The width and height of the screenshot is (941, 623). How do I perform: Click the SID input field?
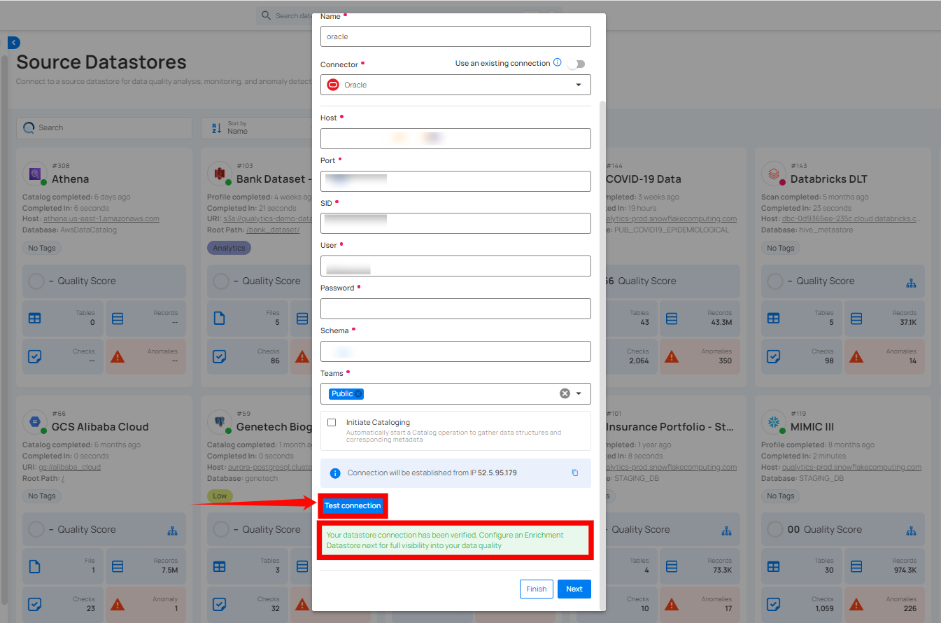pos(455,223)
